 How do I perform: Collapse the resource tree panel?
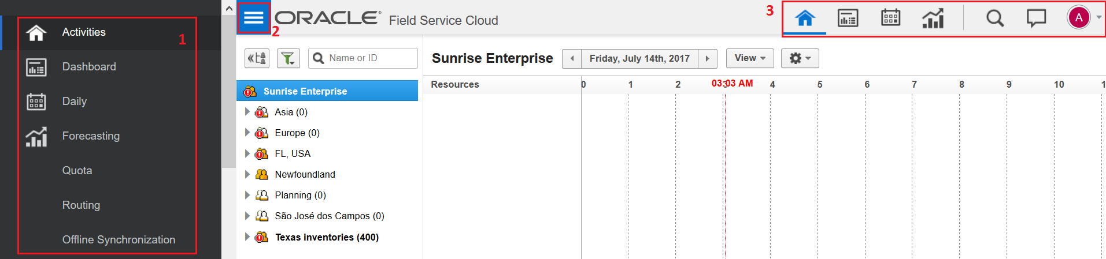coord(257,58)
